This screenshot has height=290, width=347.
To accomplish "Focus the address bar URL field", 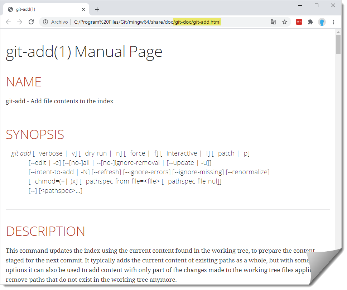I will (161, 22).
